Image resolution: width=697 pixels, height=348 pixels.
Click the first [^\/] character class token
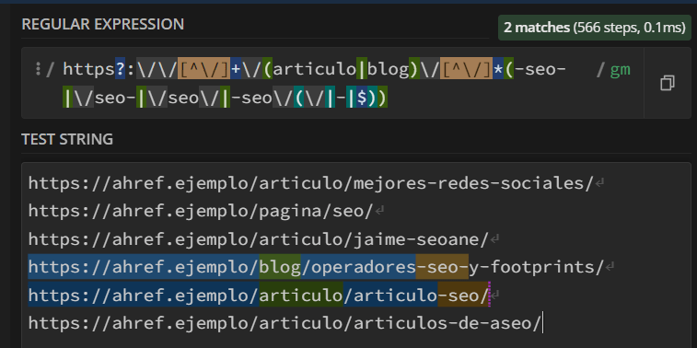point(204,69)
